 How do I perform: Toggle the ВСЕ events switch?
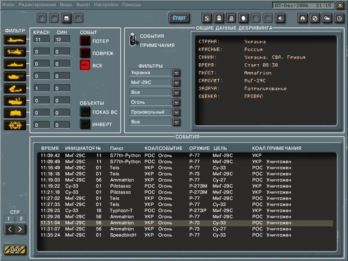85,65
